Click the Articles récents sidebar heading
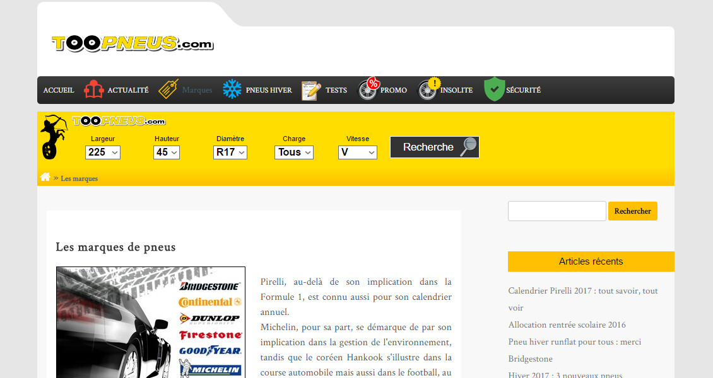Screen dimensions: 713x378 tap(591, 261)
